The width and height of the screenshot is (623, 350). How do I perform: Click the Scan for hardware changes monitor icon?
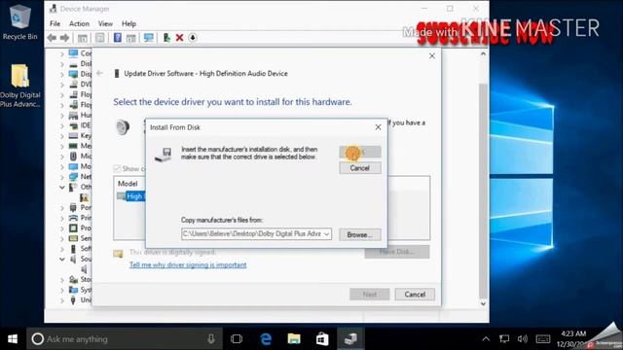click(149, 38)
